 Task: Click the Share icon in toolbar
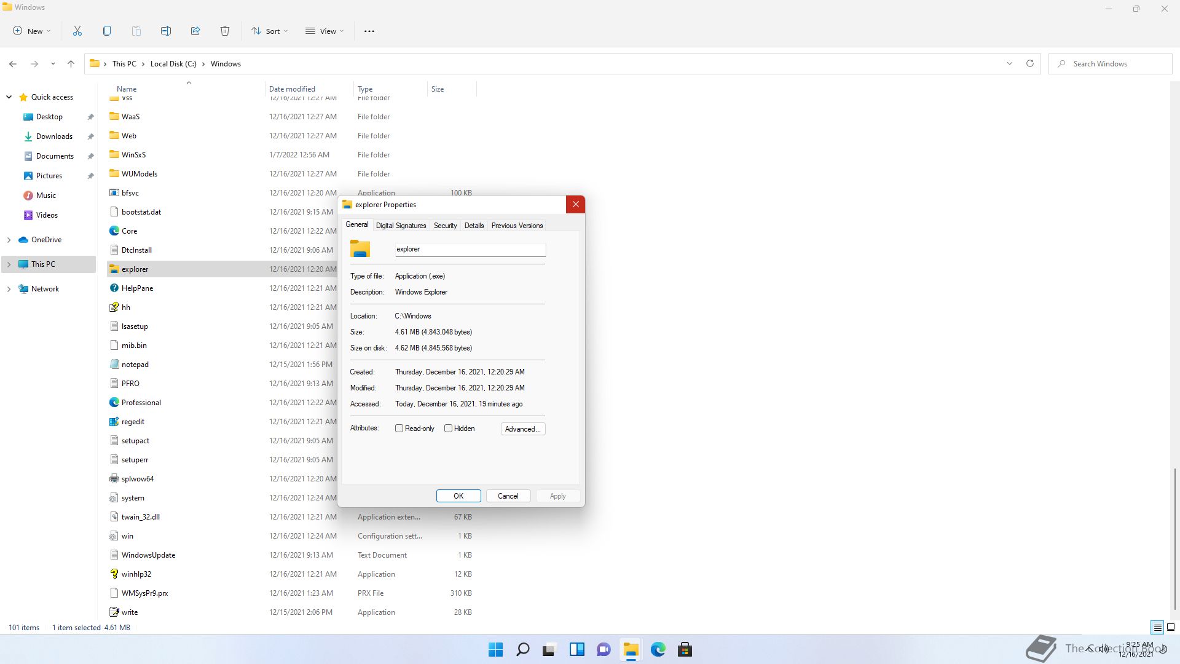[x=195, y=31]
